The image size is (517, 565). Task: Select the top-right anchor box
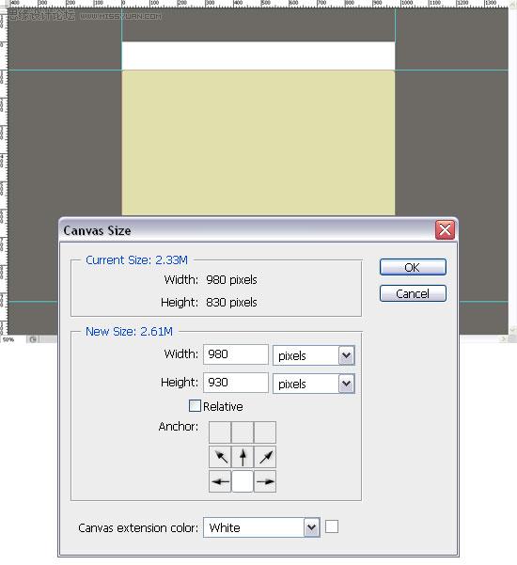coord(265,432)
